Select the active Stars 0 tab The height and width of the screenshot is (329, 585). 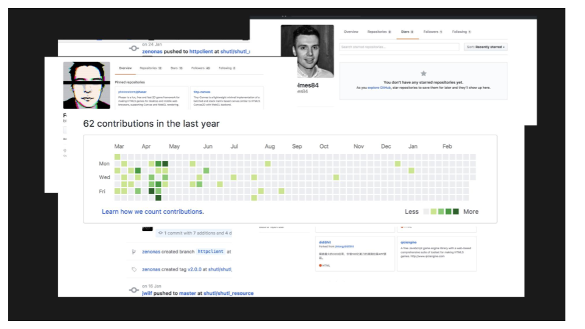click(407, 32)
